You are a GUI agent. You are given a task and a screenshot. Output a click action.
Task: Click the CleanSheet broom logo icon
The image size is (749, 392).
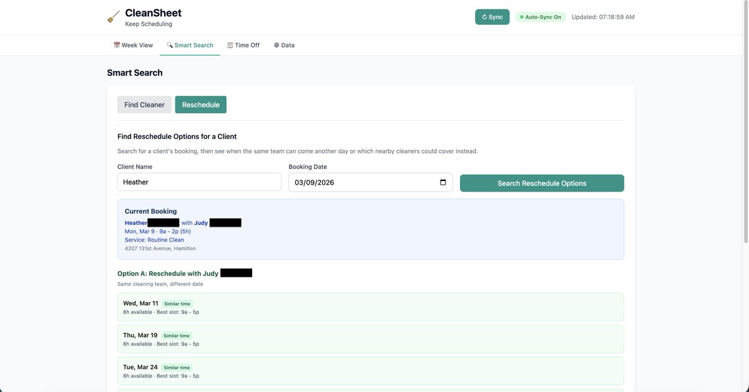tap(114, 17)
